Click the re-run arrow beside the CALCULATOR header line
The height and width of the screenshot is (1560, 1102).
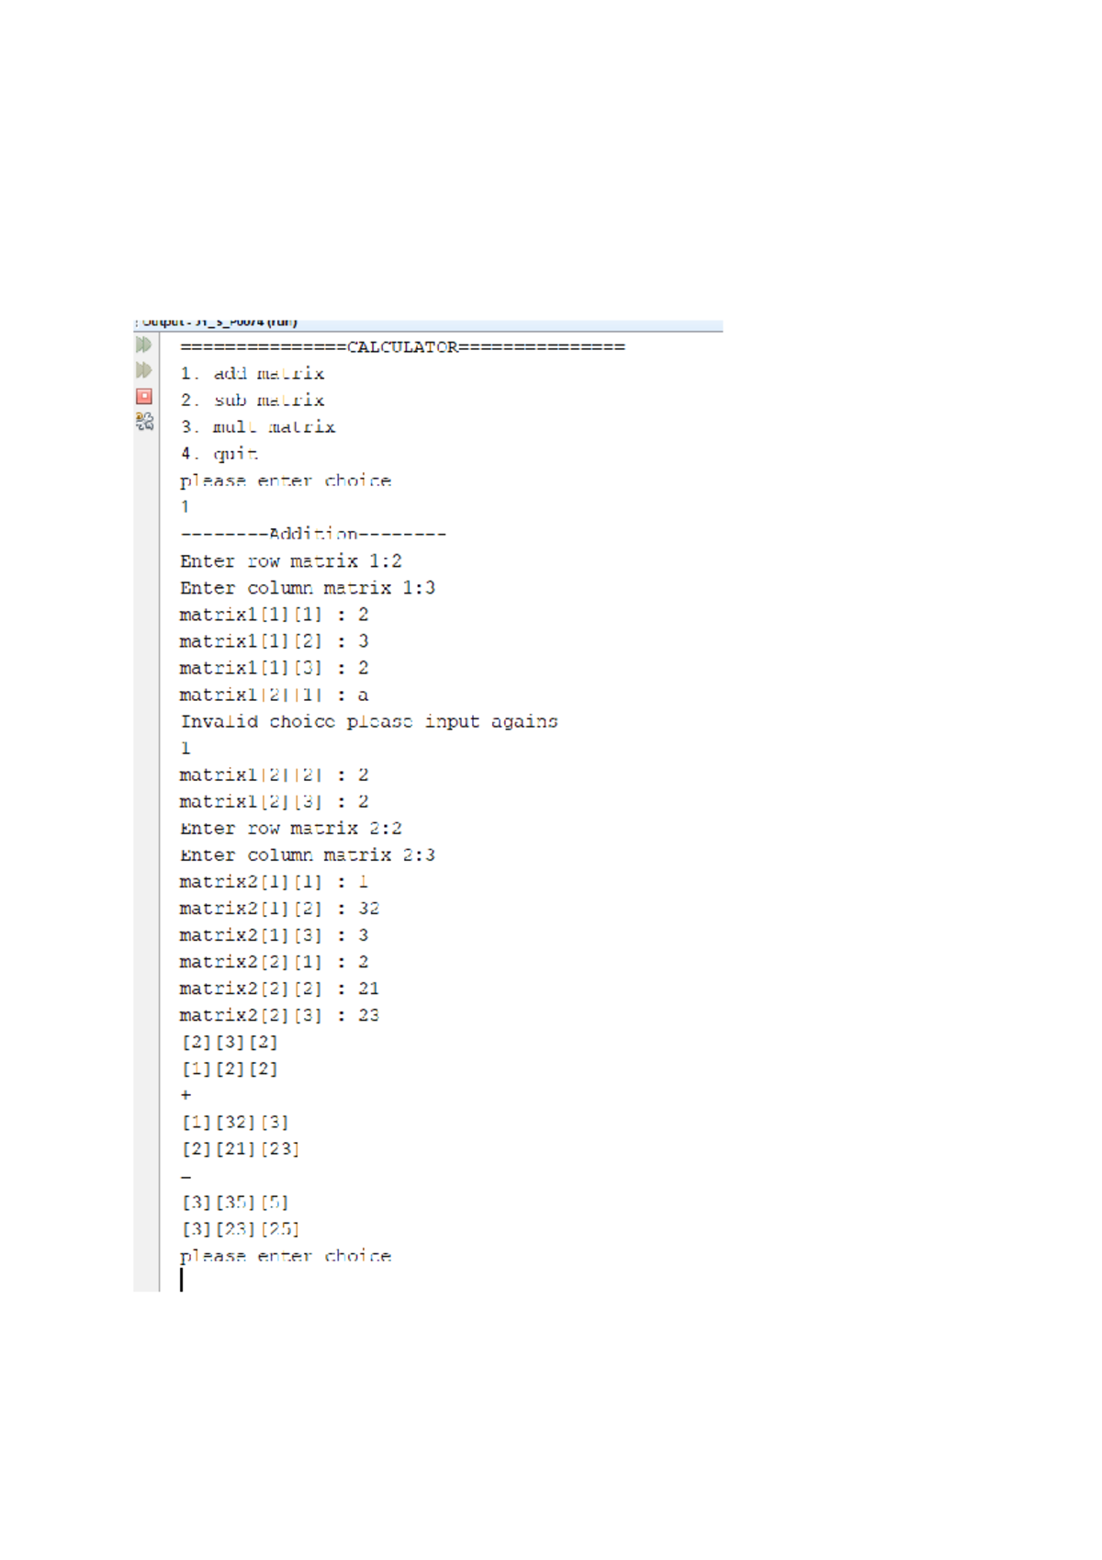[144, 345]
